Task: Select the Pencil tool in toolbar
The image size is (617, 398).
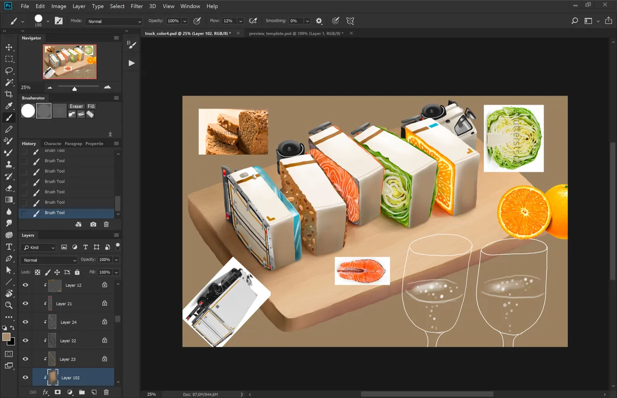Action: (9, 129)
